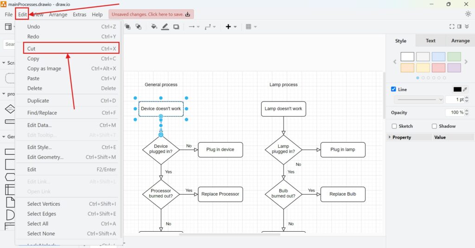475x248 pixels.
Task: Click the fill color paint bucket icon
Action: 154,27
